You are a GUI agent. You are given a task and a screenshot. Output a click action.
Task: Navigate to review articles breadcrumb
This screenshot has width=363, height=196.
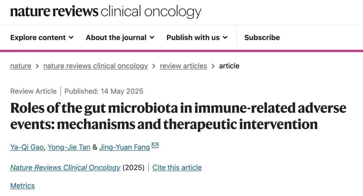(x=183, y=66)
